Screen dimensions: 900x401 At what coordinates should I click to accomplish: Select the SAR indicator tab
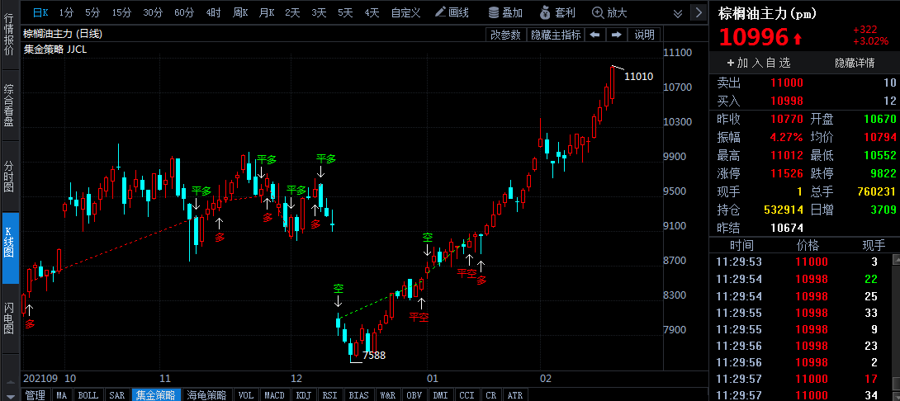[x=116, y=394]
